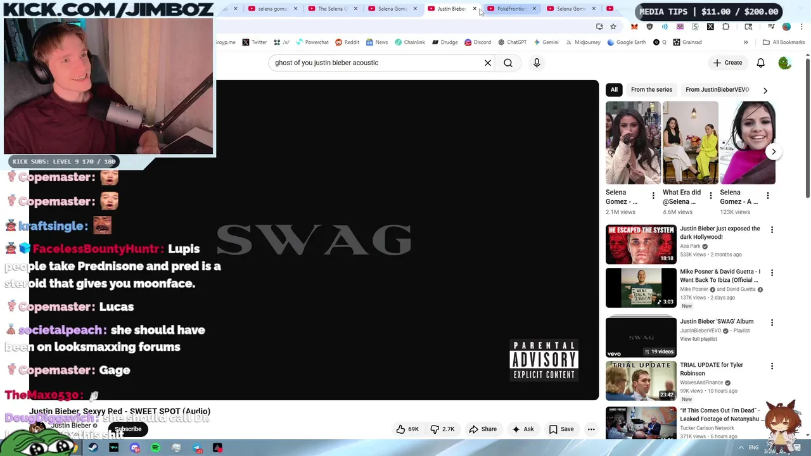Open options for Selena Gomez - A short

point(767,196)
